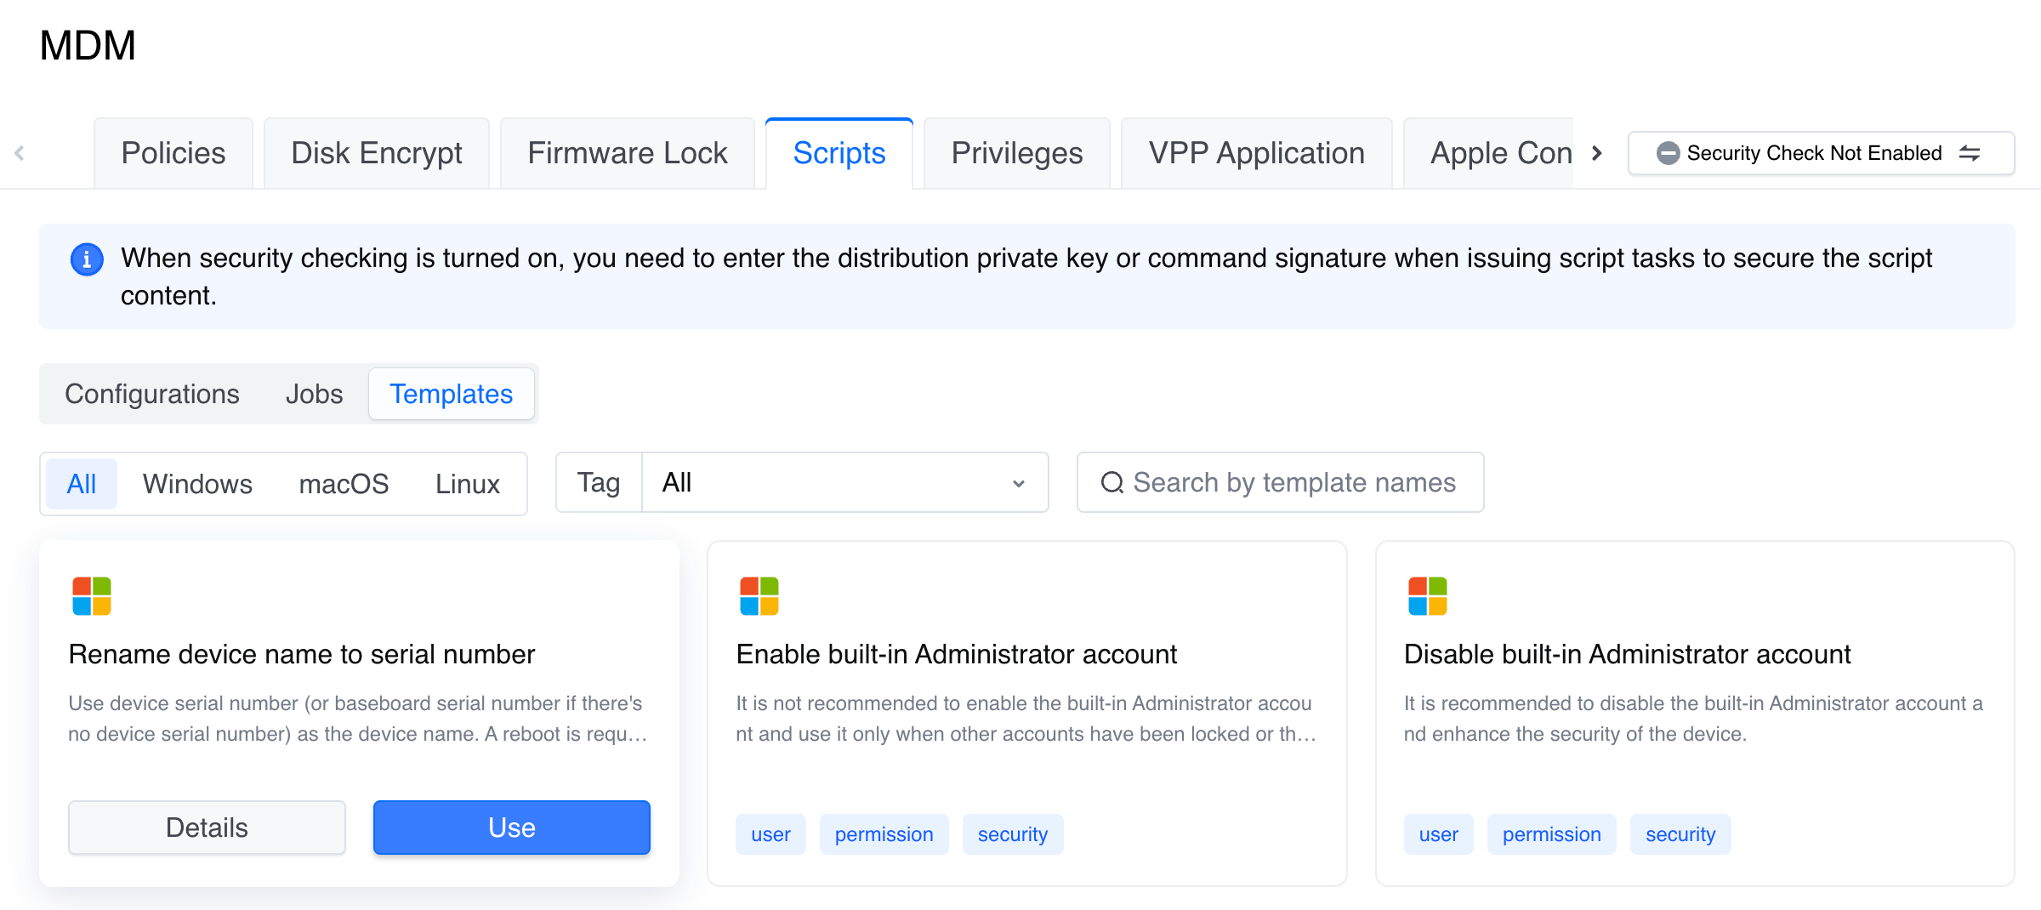Filter templates by Windows platform

tap(197, 484)
